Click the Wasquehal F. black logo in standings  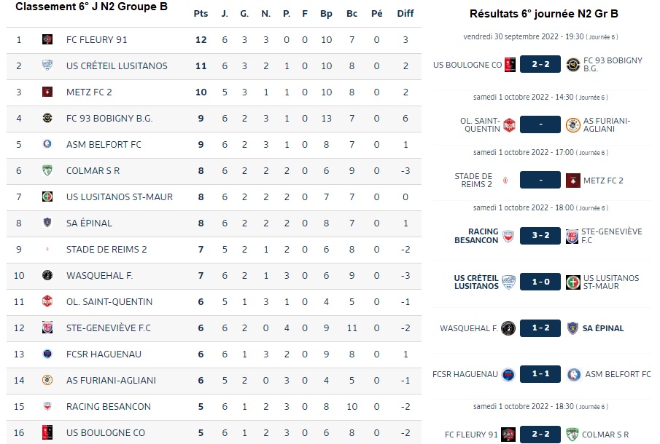(47, 276)
